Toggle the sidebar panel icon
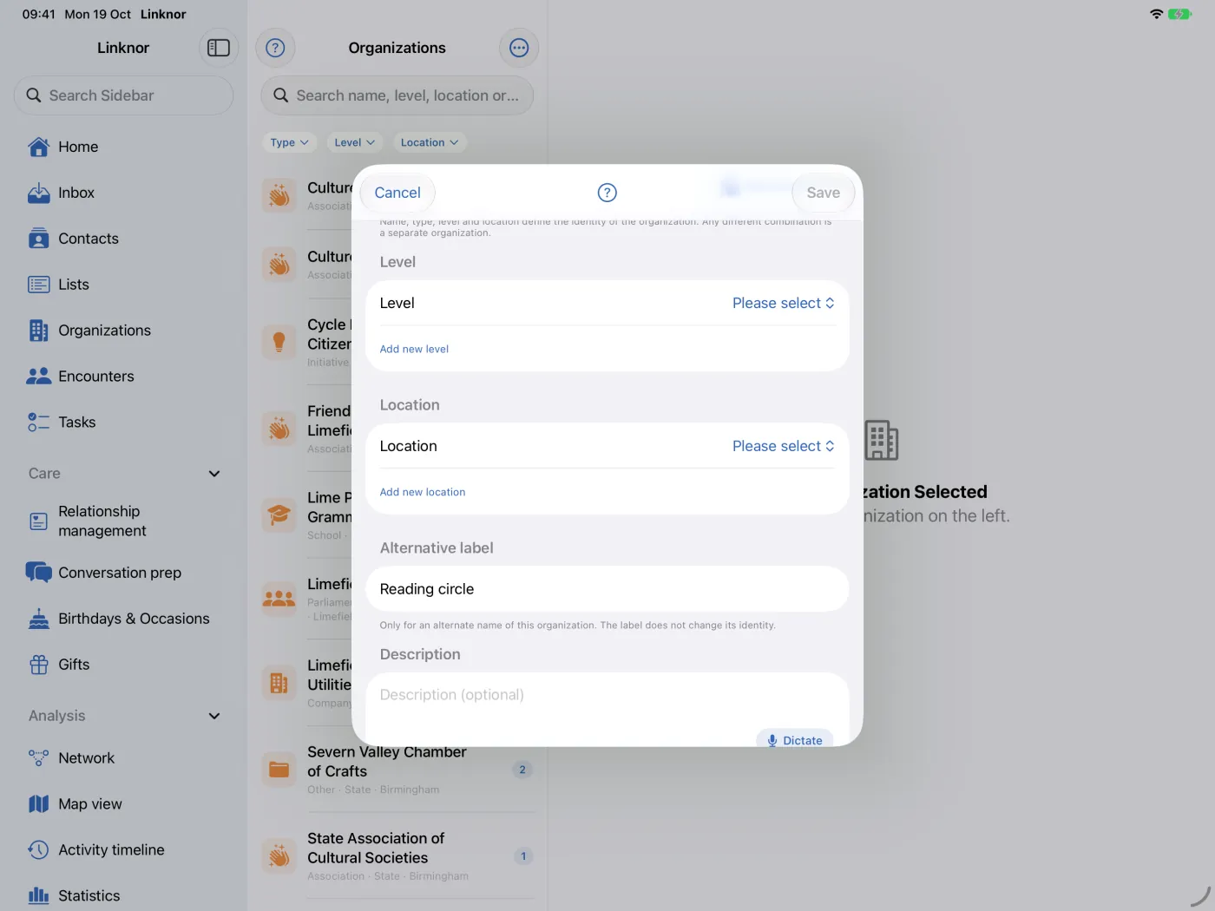 219,48
